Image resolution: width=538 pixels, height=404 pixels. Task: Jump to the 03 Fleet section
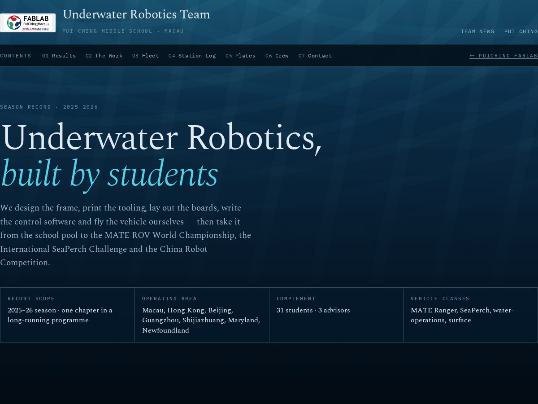pos(146,56)
